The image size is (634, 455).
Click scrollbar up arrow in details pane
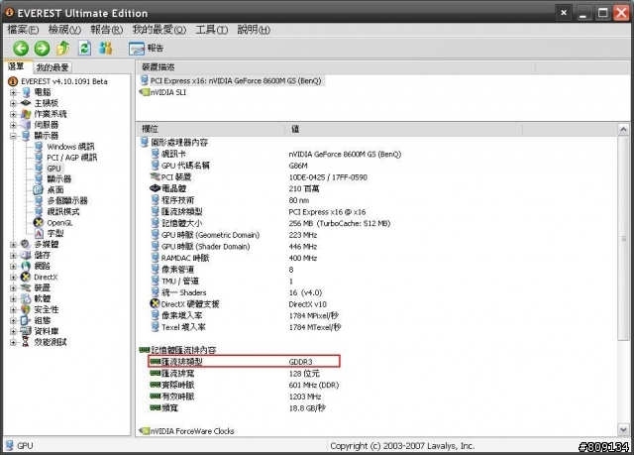[623, 130]
